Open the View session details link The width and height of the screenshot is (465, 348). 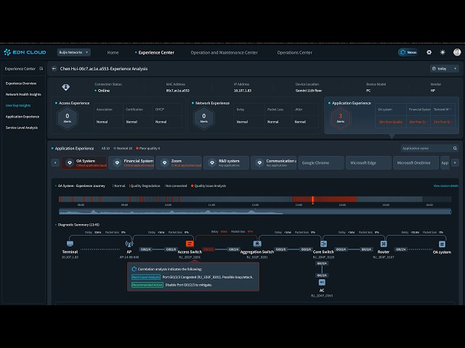445,186
